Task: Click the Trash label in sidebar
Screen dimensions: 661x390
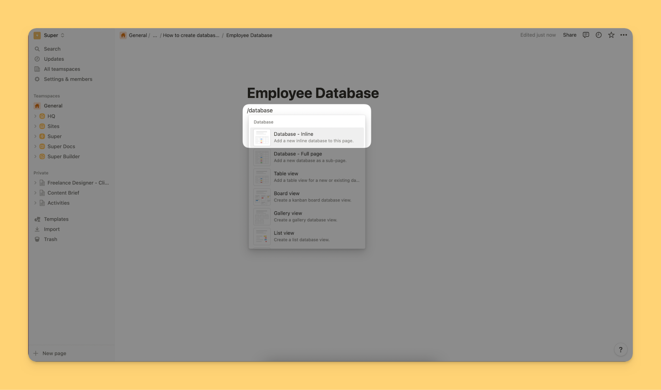Action: (x=50, y=239)
